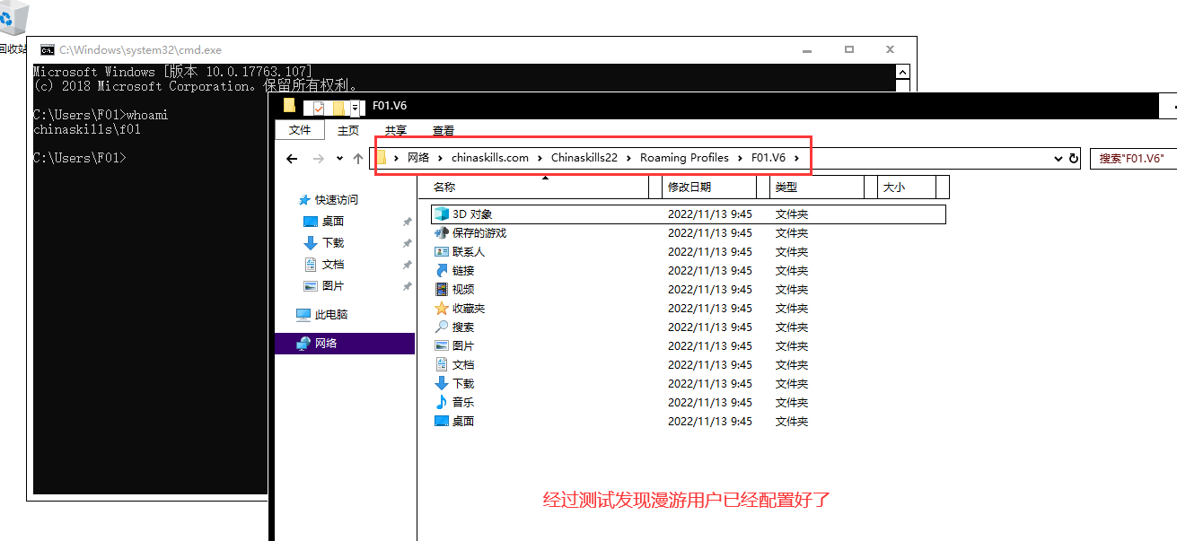Click 2022/11/13 9:45 date of 音乐 row

pos(710,403)
